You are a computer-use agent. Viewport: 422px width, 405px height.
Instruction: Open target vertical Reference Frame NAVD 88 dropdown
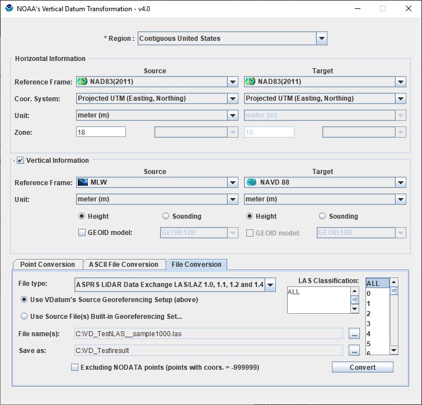[401, 182]
